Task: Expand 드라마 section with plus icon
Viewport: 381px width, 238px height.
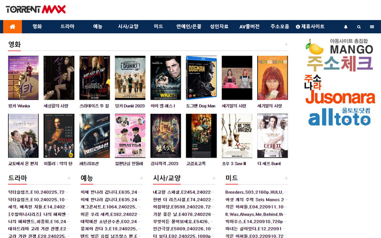Action: (69, 178)
